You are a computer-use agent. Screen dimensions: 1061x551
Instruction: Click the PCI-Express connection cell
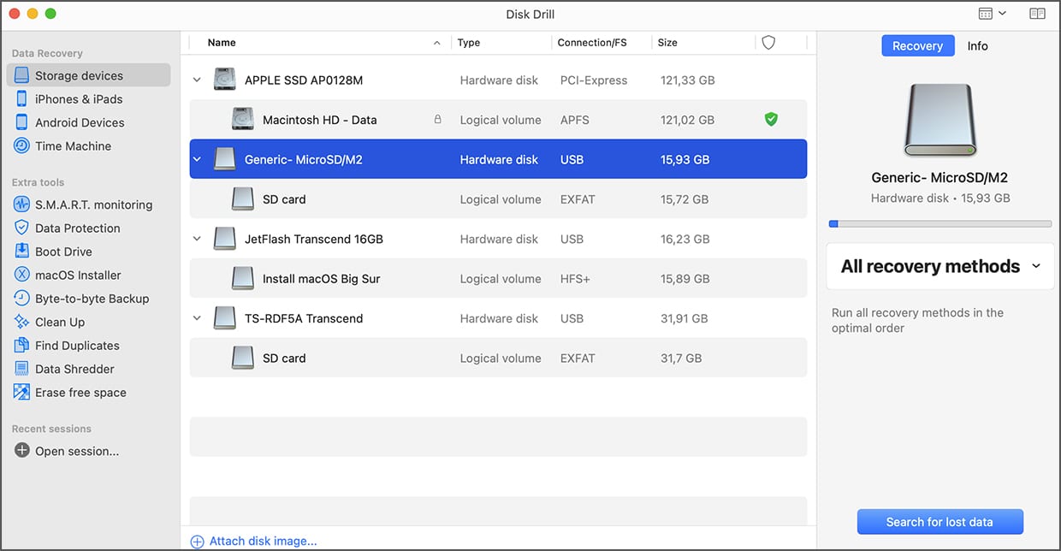tap(594, 80)
